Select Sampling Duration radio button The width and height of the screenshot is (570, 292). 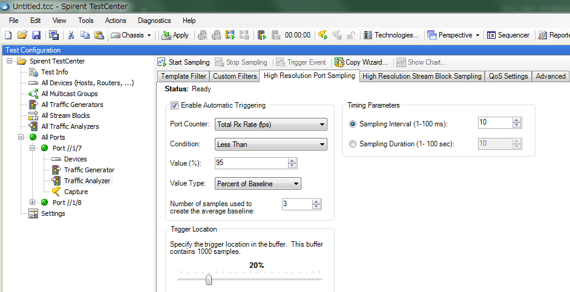[353, 144]
